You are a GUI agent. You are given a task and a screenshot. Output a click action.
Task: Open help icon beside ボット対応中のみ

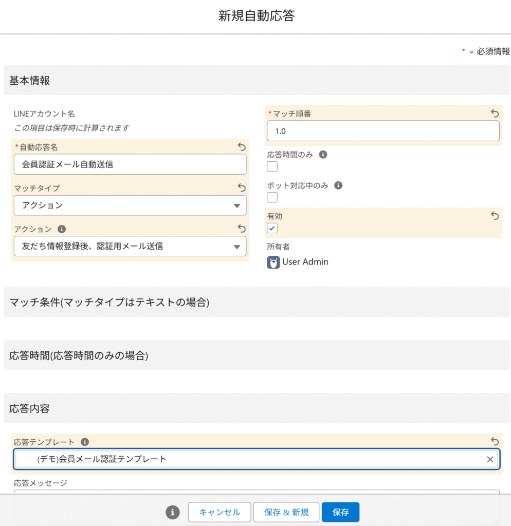pos(338,185)
